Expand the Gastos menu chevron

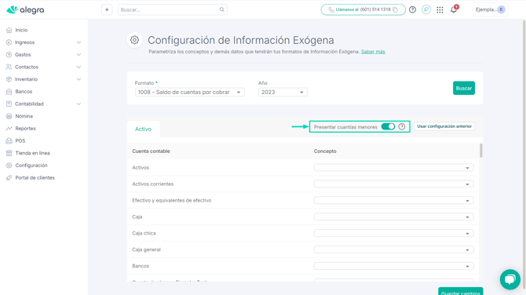79,55
